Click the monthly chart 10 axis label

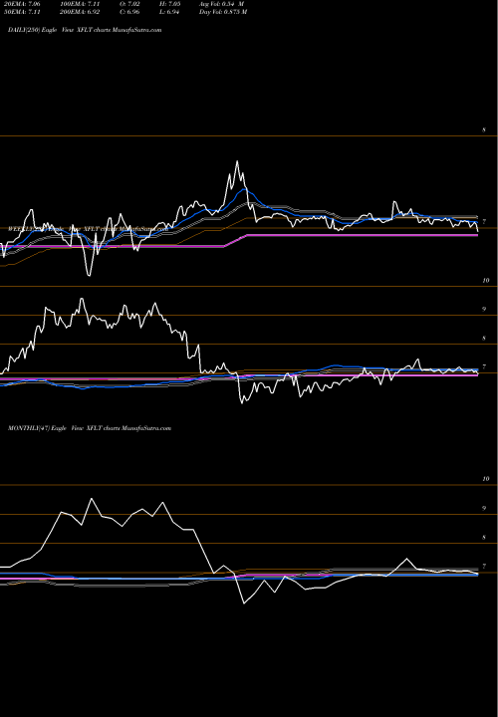point(486,479)
